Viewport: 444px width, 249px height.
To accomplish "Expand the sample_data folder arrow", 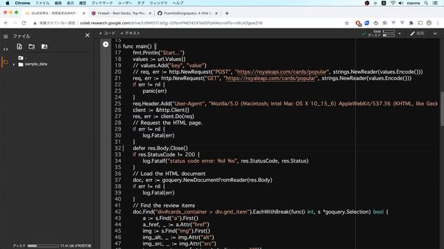I will click(x=14, y=64).
